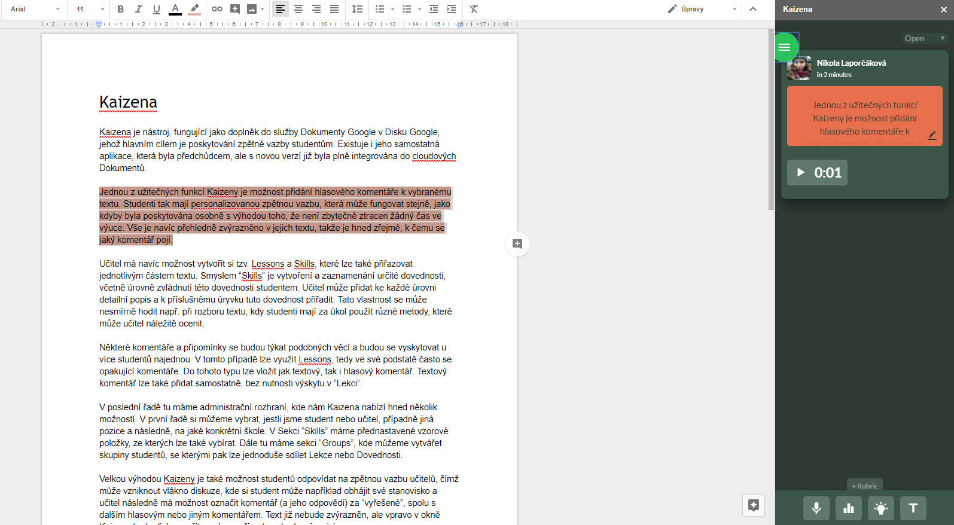This screenshot has height=525, width=954.
Task: Select the orange comment text card
Action: pos(865,116)
